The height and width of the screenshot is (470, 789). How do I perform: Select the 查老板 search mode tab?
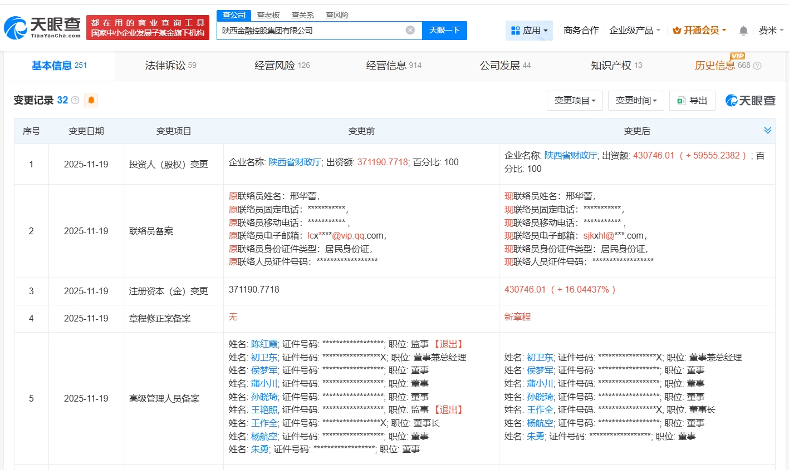tap(268, 15)
